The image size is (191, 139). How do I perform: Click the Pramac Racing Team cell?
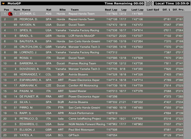click(82, 63)
